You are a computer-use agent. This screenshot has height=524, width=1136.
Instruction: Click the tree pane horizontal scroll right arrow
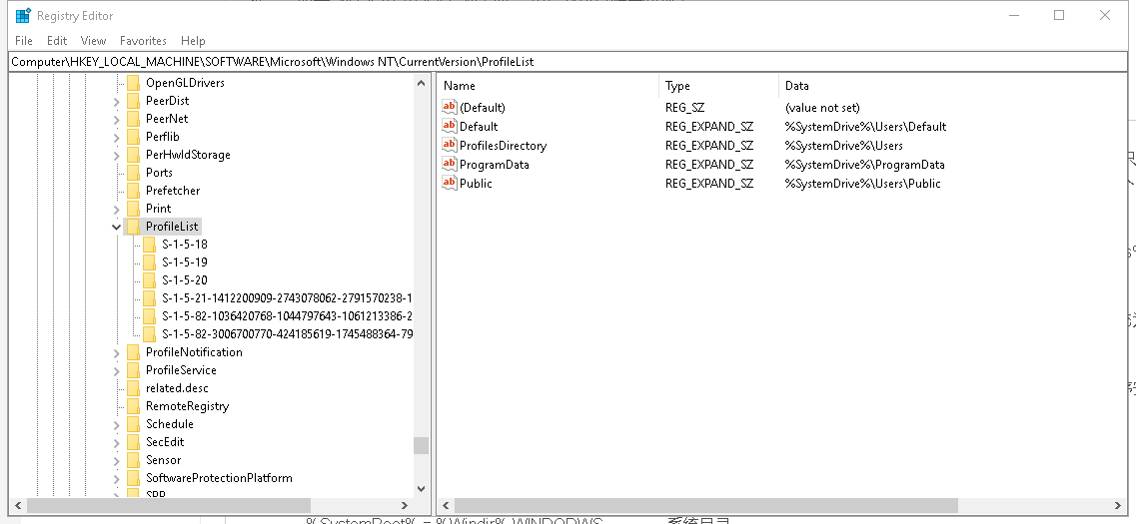click(405, 505)
